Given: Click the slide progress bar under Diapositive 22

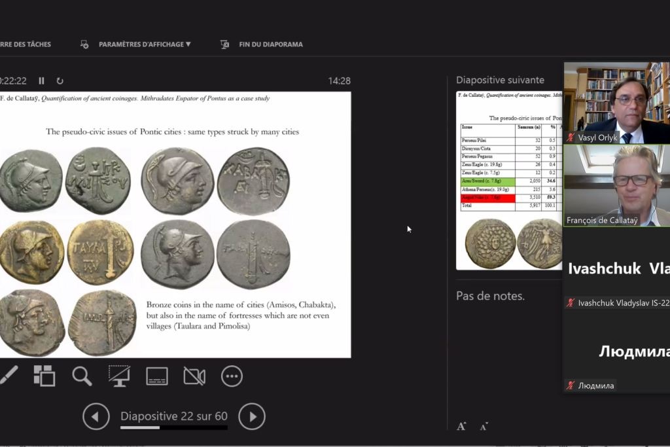Looking at the screenshot, I should point(173,428).
